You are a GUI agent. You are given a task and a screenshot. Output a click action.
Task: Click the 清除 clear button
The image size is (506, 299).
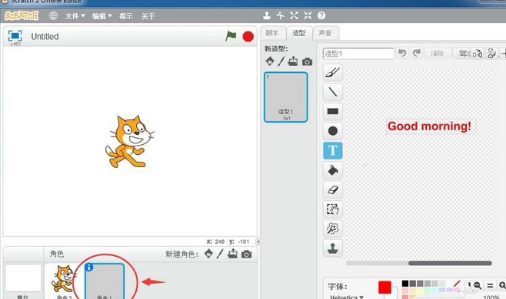coord(437,54)
